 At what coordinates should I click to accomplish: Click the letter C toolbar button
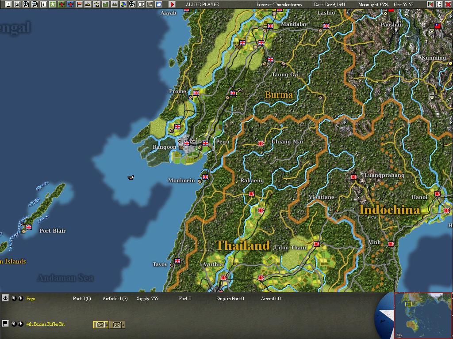click(x=439, y=4)
